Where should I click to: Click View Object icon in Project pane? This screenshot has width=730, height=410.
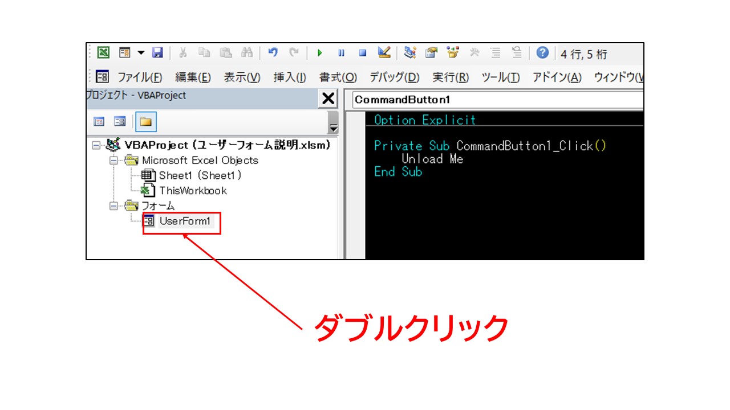point(120,121)
